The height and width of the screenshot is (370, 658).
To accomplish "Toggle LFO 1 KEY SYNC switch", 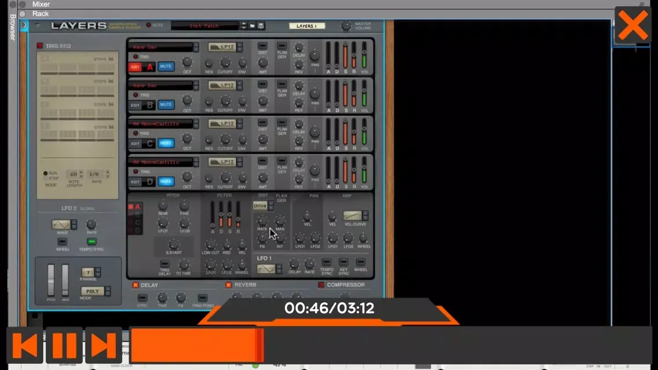I will [343, 262].
